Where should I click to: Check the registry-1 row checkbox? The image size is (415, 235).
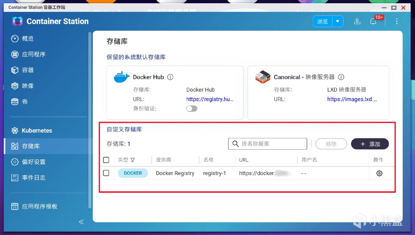pyautogui.click(x=106, y=173)
